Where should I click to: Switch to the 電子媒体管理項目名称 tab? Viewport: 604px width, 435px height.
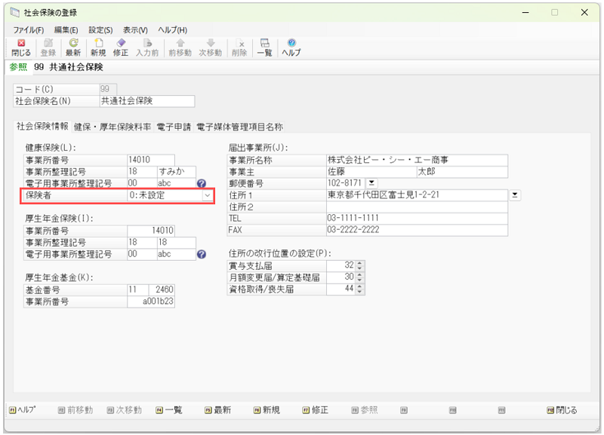(239, 127)
